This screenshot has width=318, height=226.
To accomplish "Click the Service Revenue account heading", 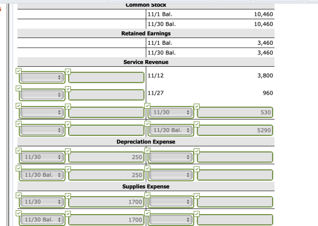I will click(146, 62).
